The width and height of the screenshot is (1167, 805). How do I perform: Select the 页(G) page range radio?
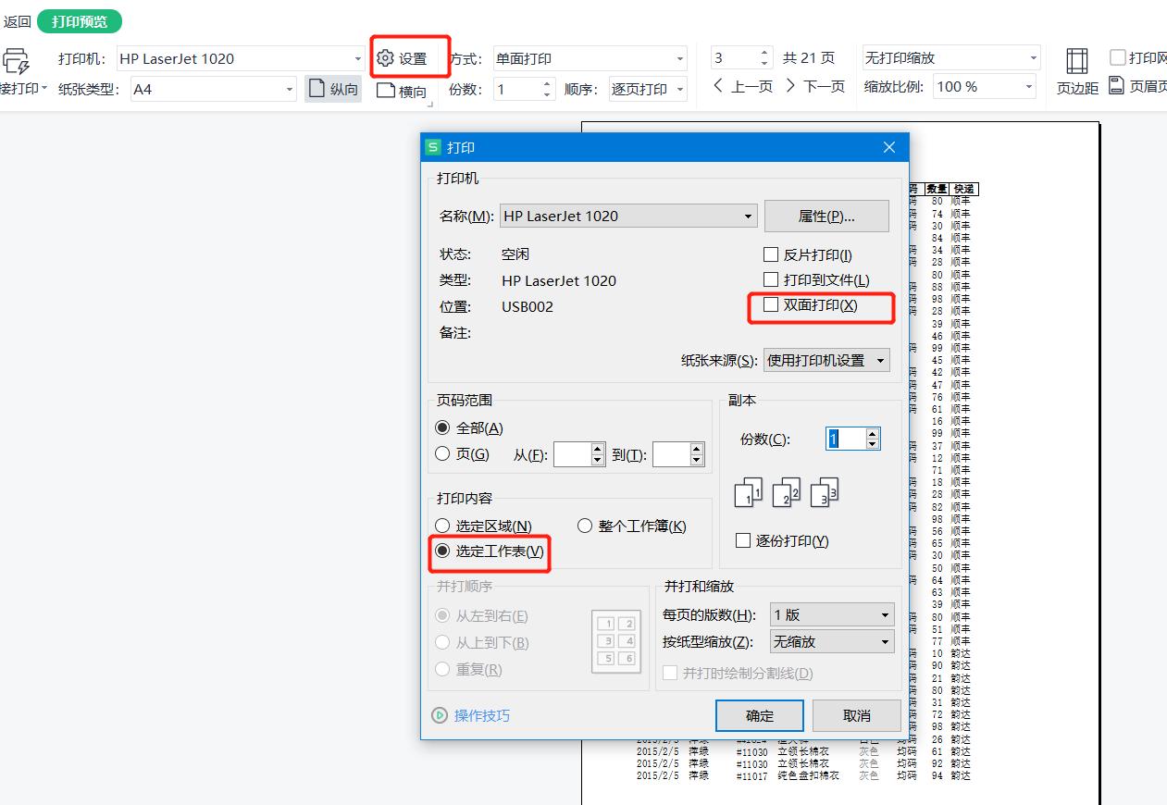coord(442,453)
